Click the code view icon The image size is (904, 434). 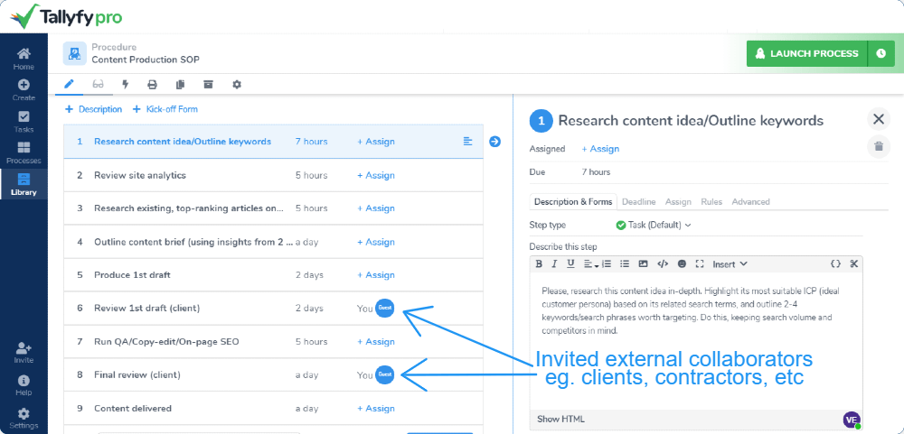663,264
